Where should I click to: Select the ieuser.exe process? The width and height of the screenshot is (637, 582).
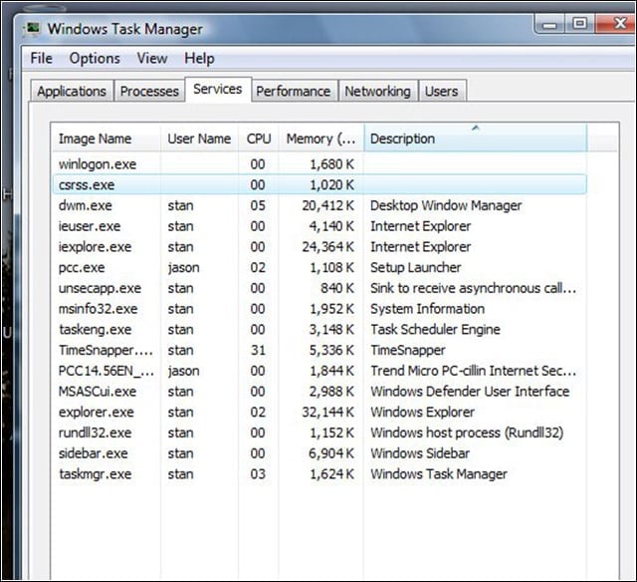click(319, 226)
